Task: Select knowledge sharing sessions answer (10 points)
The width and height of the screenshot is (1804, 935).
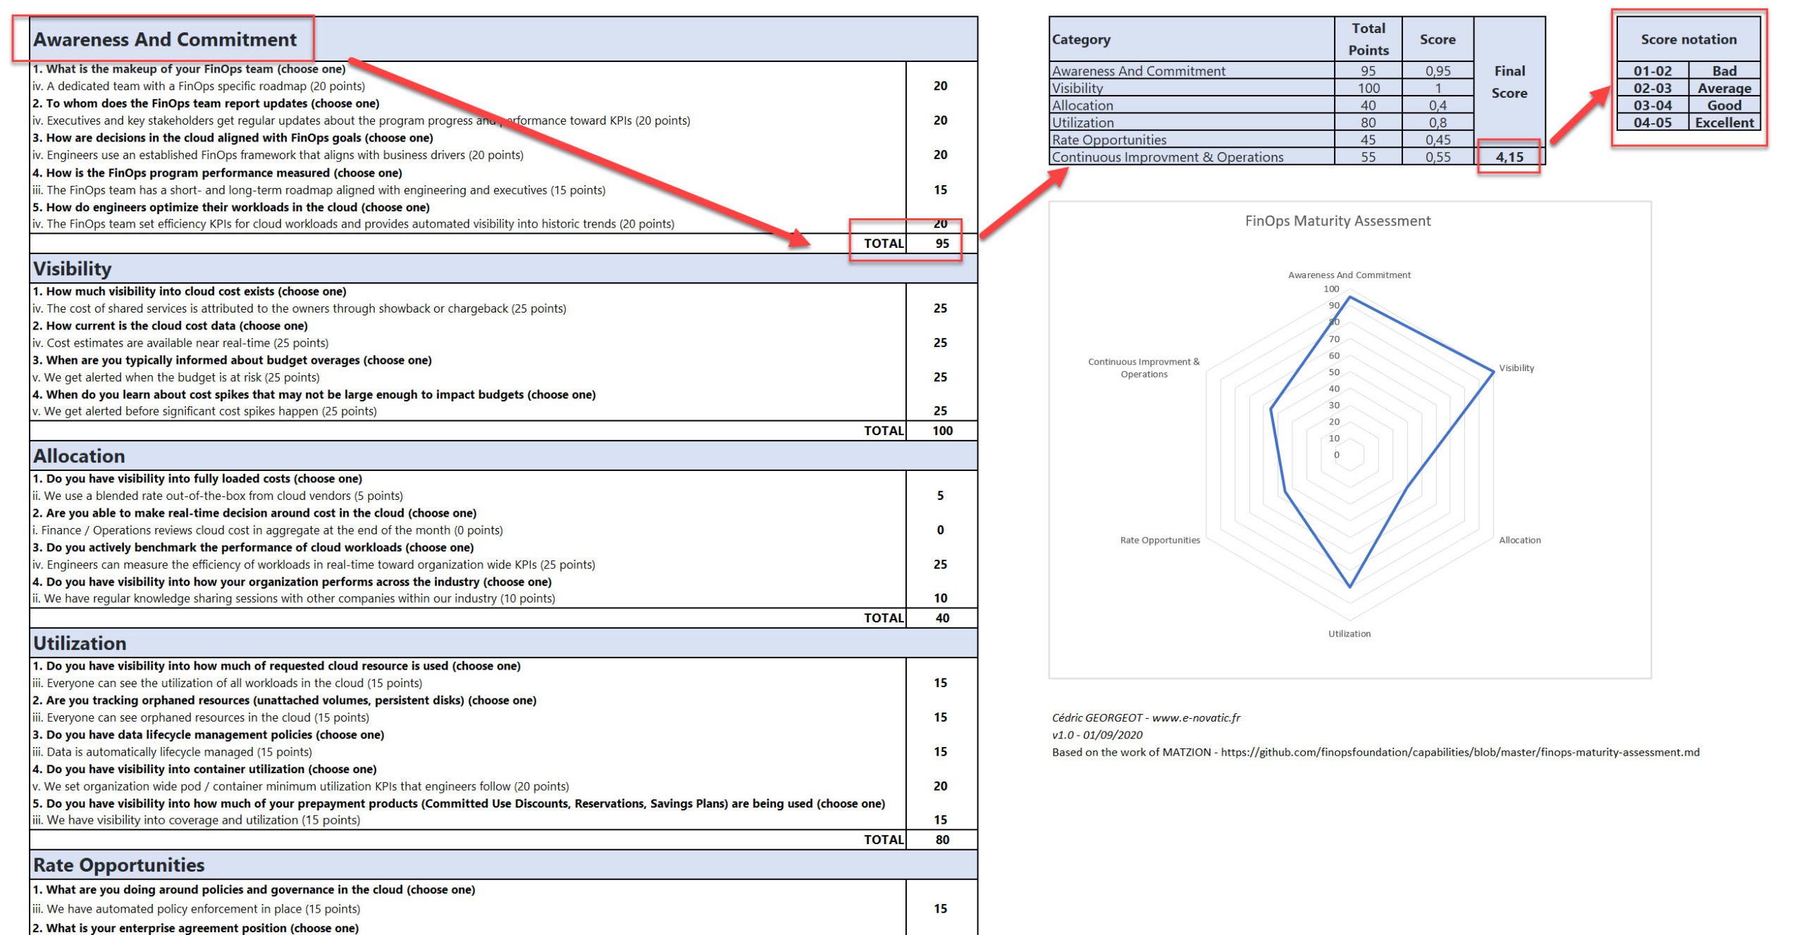Action: (x=294, y=598)
